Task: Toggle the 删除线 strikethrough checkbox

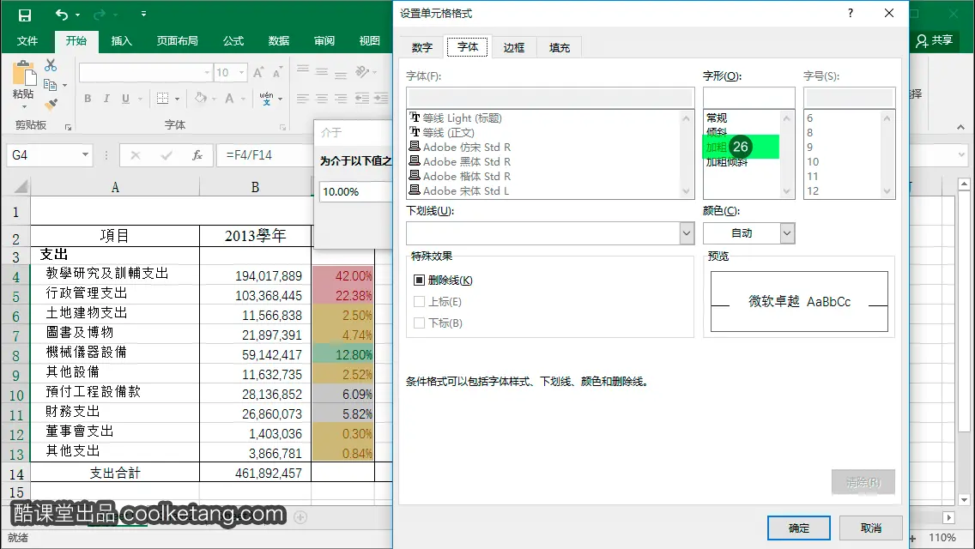Action: point(419,281)
